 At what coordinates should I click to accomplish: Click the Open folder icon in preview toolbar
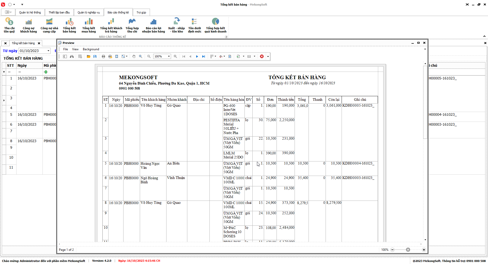pos(88,56)
